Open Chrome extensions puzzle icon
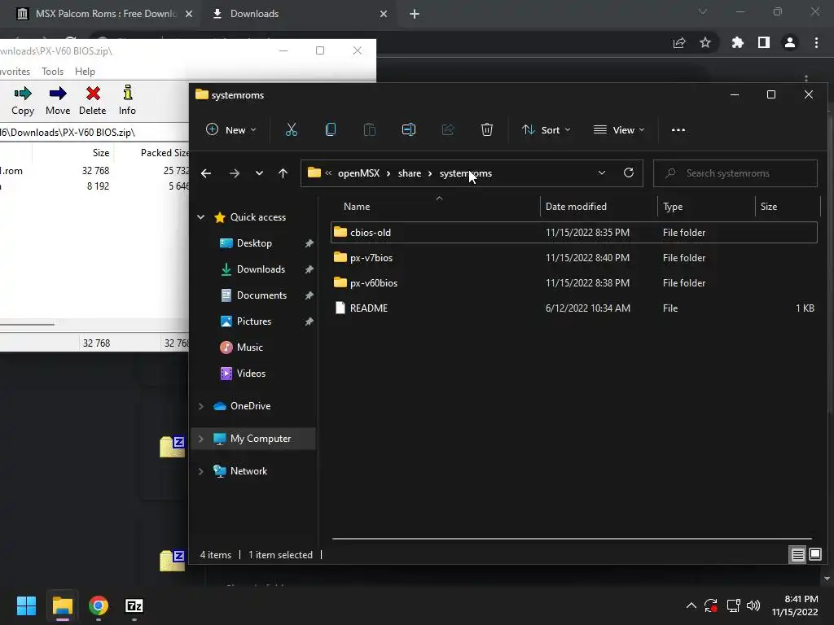 (737, 42)
